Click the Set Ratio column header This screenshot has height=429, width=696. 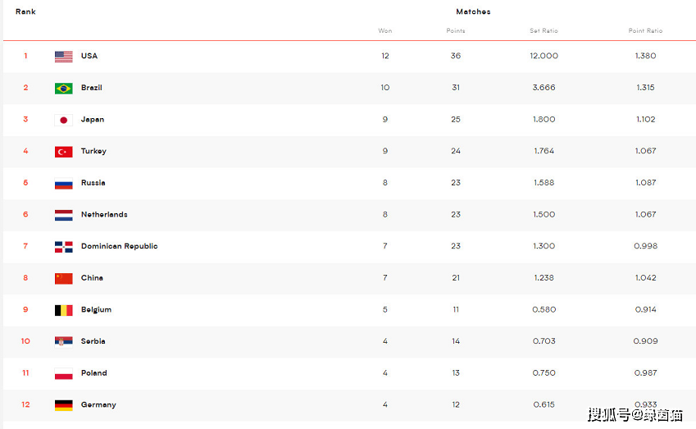(544, 30)
